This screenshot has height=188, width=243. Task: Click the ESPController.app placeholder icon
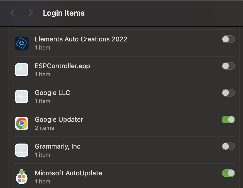(22, 70)
